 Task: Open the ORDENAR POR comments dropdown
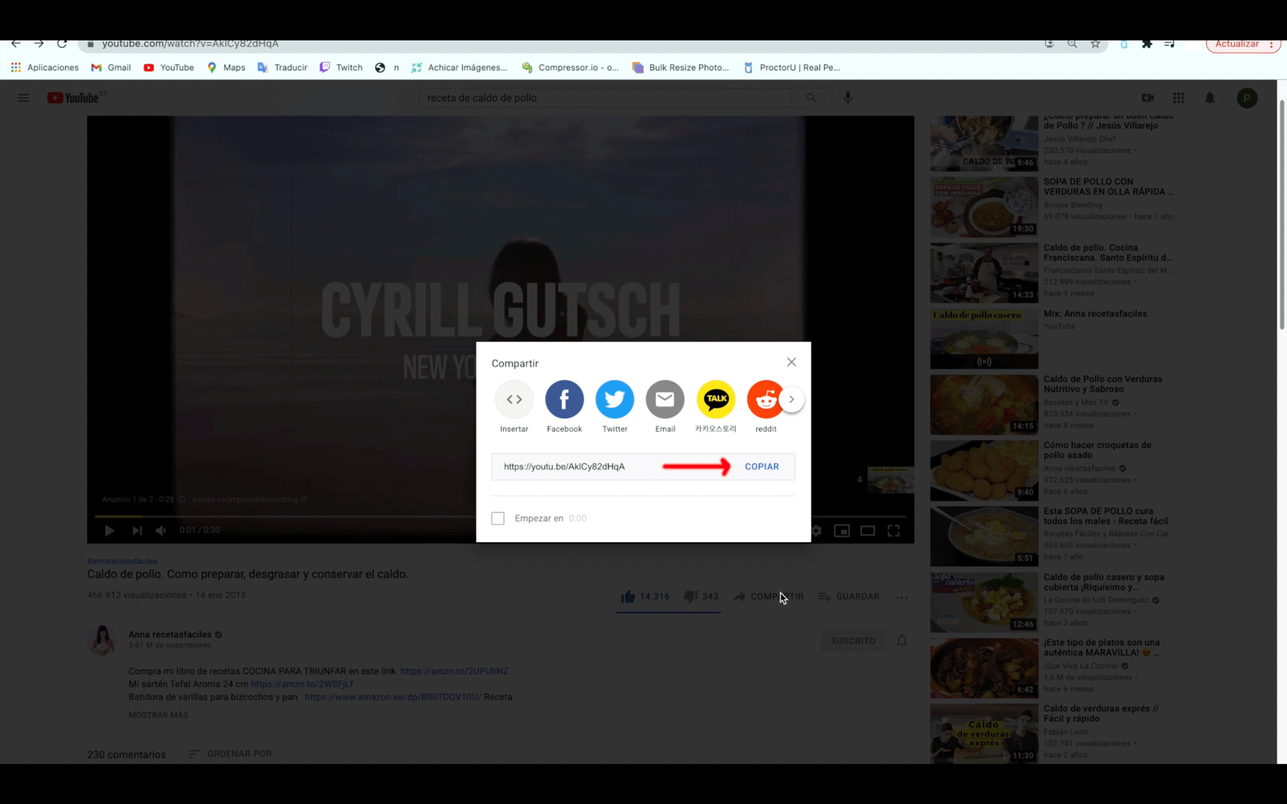[x=230, y=753]
